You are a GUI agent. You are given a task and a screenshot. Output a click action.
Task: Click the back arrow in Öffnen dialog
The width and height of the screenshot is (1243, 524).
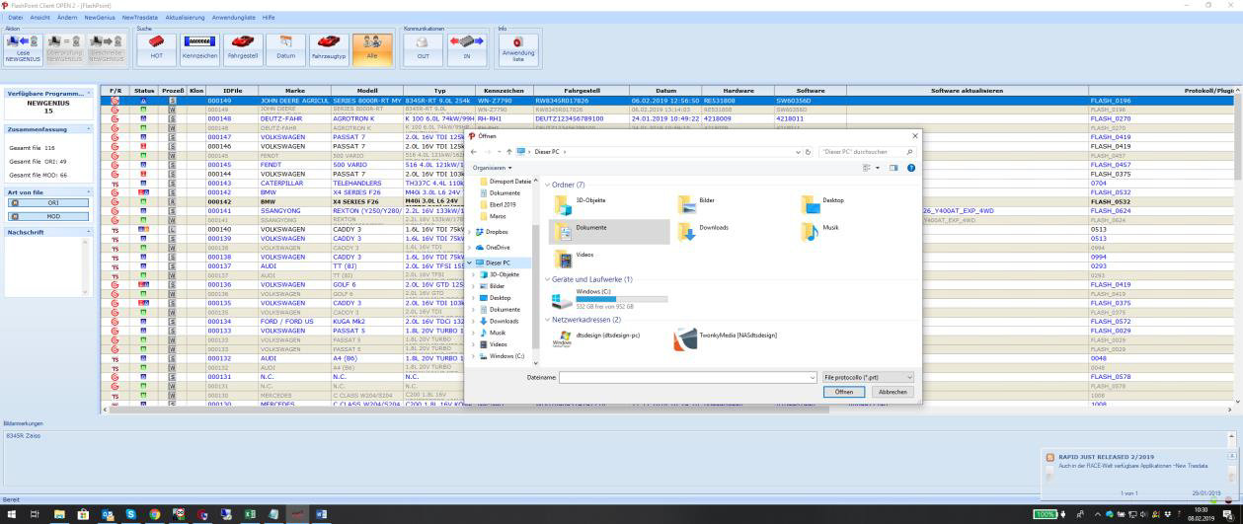474,152
